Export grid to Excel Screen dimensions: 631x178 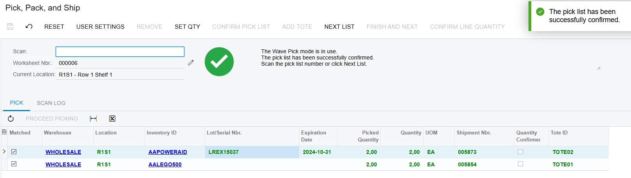click(112, 119)
